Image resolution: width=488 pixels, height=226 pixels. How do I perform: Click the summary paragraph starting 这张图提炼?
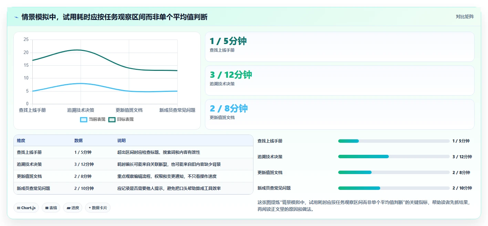tap(363, 206)
